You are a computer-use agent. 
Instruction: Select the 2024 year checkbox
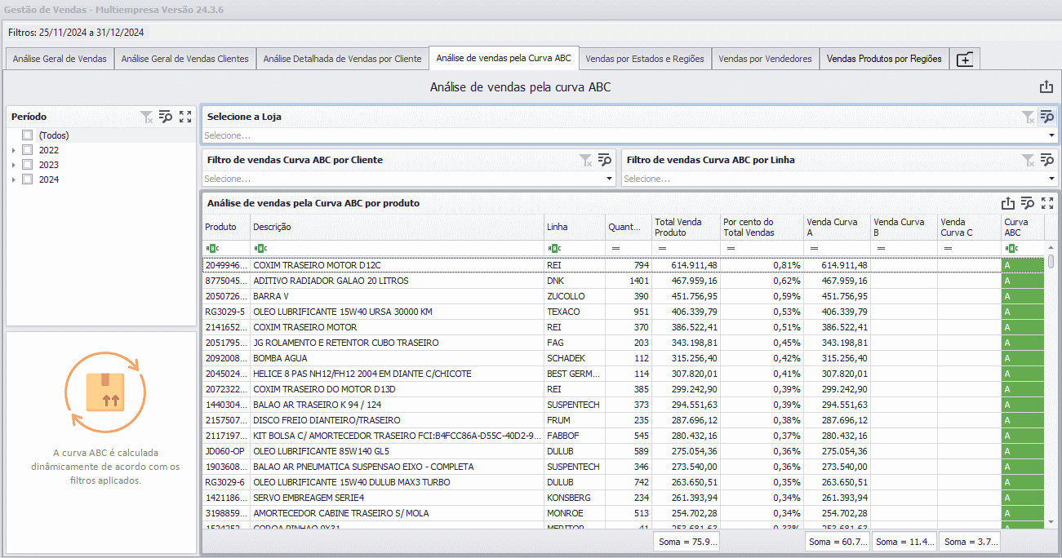pyautogui.click(x=27, y=179)
